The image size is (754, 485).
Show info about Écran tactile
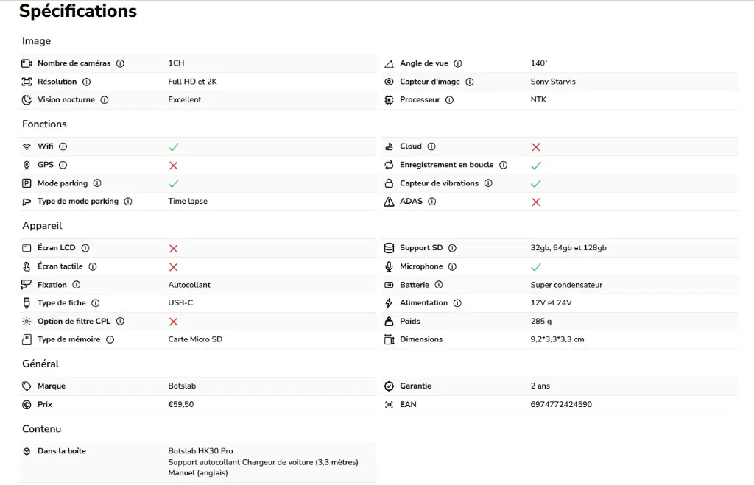[x=93, y=266]
